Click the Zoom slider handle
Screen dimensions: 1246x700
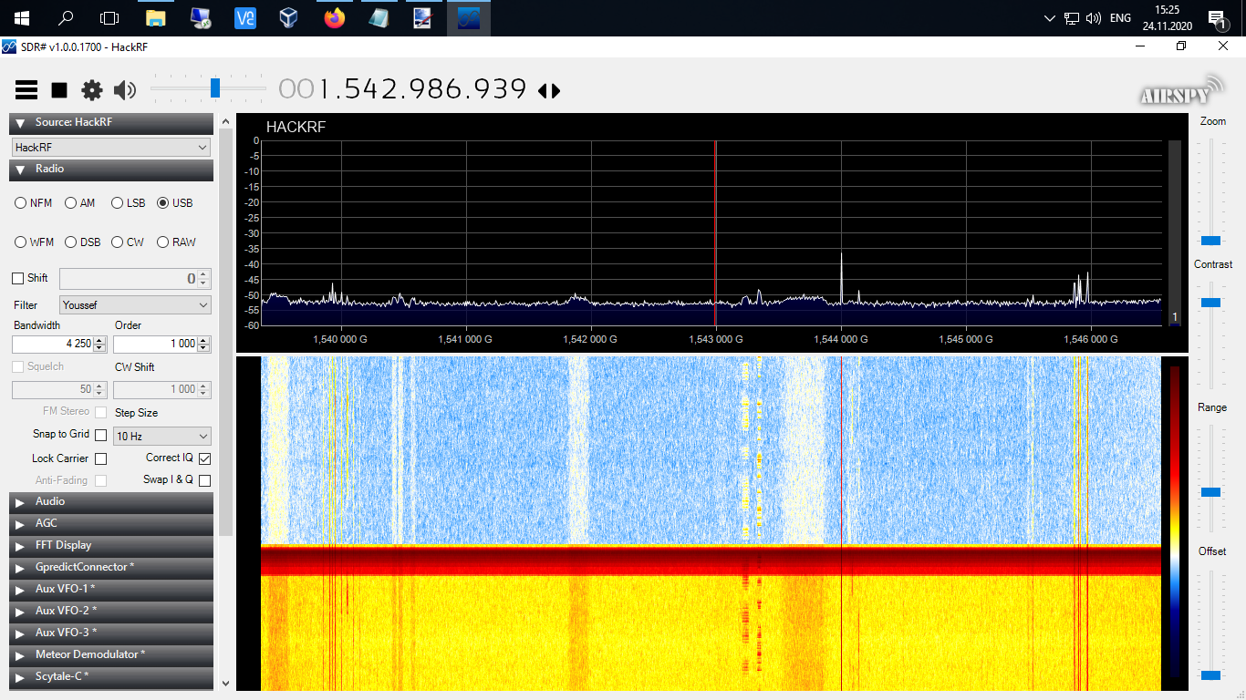pos(1210,241)
